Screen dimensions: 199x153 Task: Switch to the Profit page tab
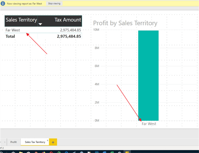(14, 142)
